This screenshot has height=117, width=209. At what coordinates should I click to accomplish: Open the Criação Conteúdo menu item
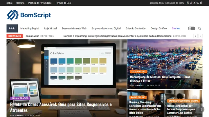[136, 28]
